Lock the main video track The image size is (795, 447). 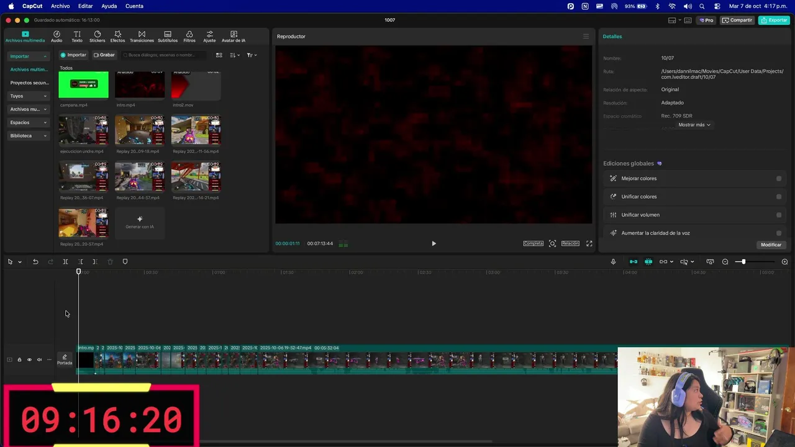(19, 359)
